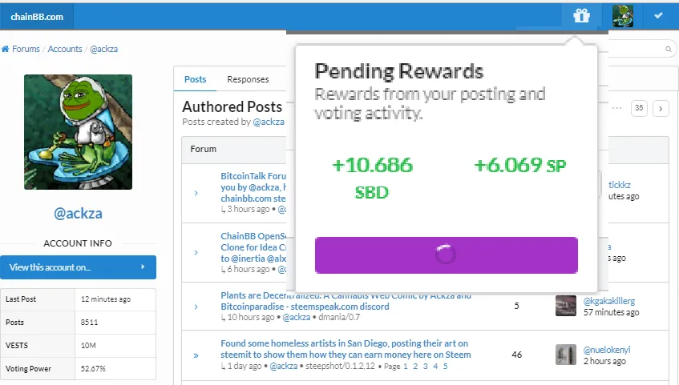The image size is (679, 385).
Task: Click the checkmark icon in top bar
Action: click(x=659, y=15)
